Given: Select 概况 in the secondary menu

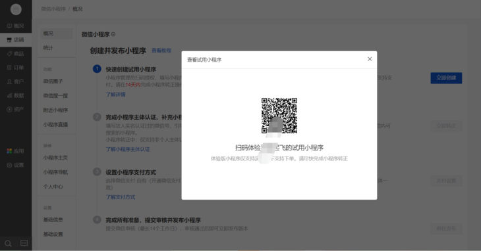Looking at the screenshot, I should point(57,34).
